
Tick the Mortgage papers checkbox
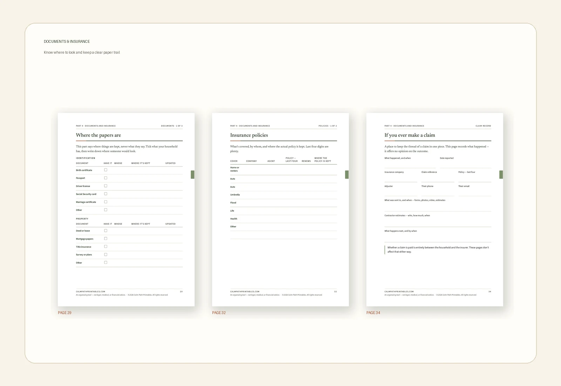tap(106, 239)
